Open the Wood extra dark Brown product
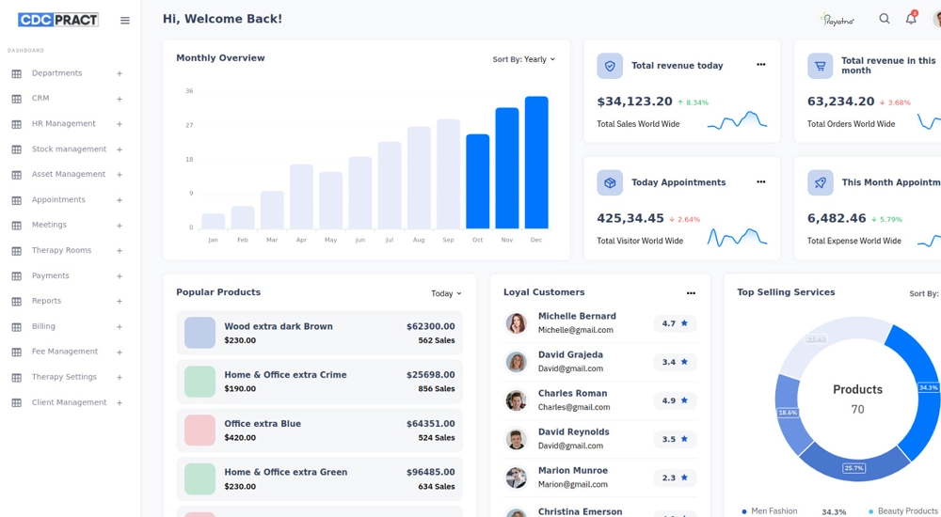 click(279, 326)
